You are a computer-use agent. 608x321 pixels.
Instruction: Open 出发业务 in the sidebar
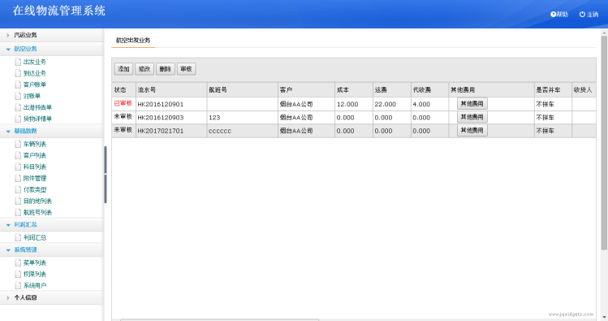[x=35, y=62]
